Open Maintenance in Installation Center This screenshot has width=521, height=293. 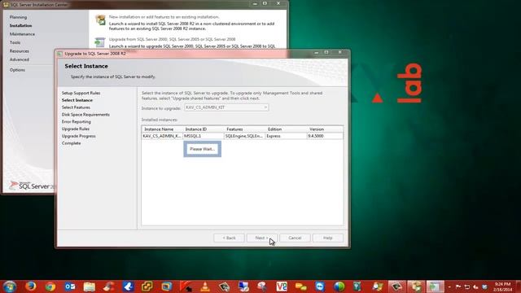pyautogui.click(x=22, y=34)
